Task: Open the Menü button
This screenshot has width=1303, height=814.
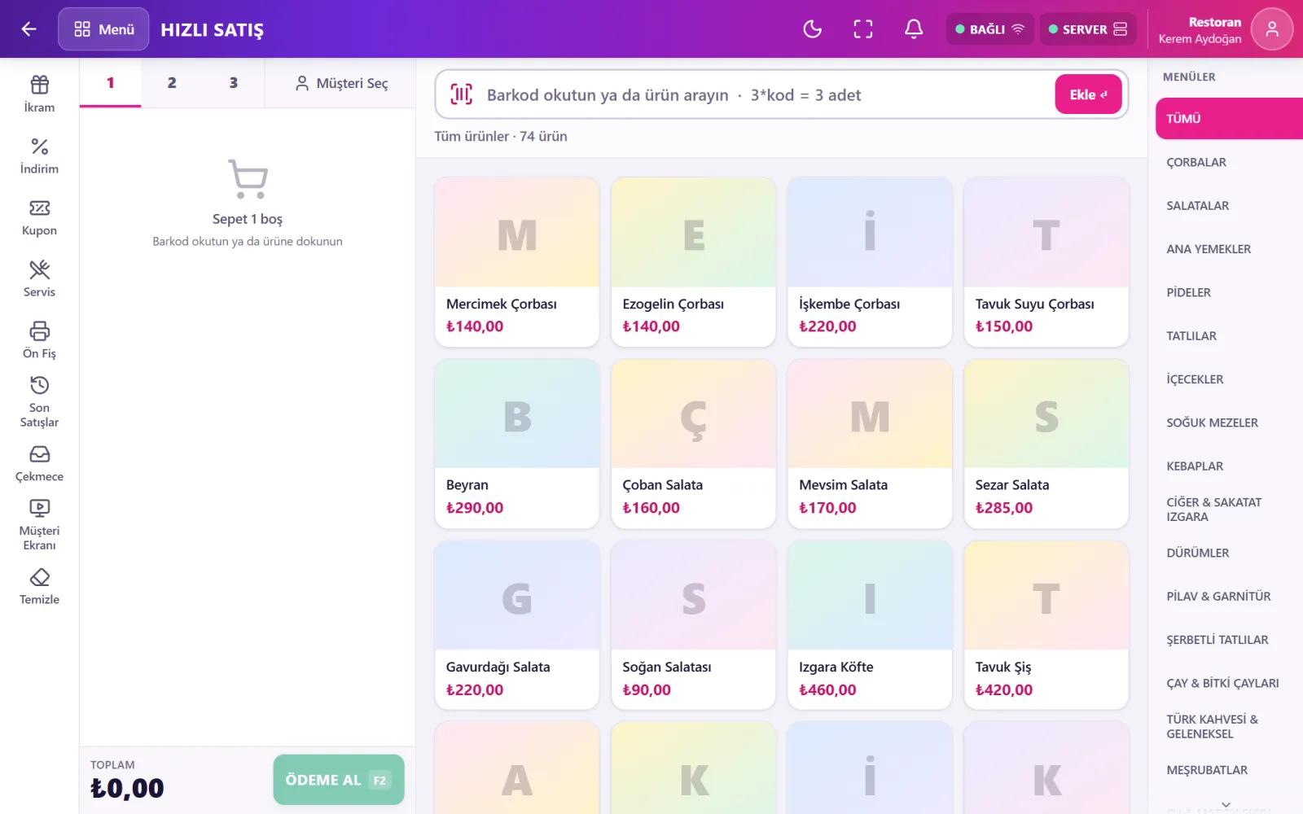Action: tap(103, 29)
